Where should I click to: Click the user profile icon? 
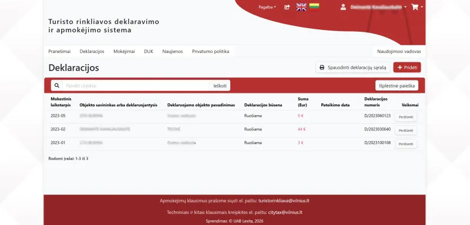coord(343,7)
